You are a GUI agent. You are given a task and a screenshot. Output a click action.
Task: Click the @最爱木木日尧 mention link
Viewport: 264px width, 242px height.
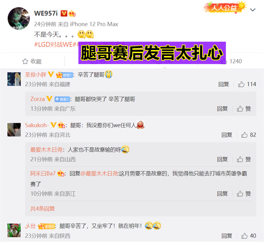coord(99,173)
